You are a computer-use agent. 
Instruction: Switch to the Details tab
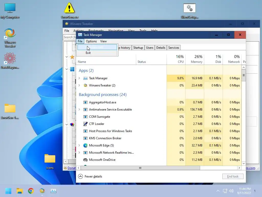coord(161,47)
